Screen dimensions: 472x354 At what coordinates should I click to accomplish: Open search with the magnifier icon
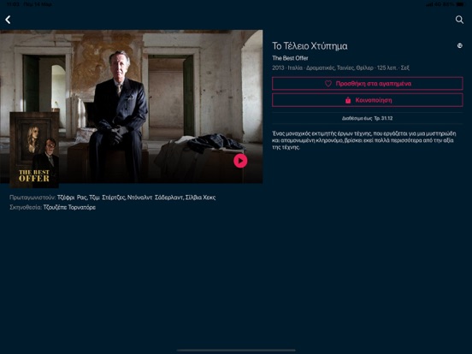click(459, 20)
